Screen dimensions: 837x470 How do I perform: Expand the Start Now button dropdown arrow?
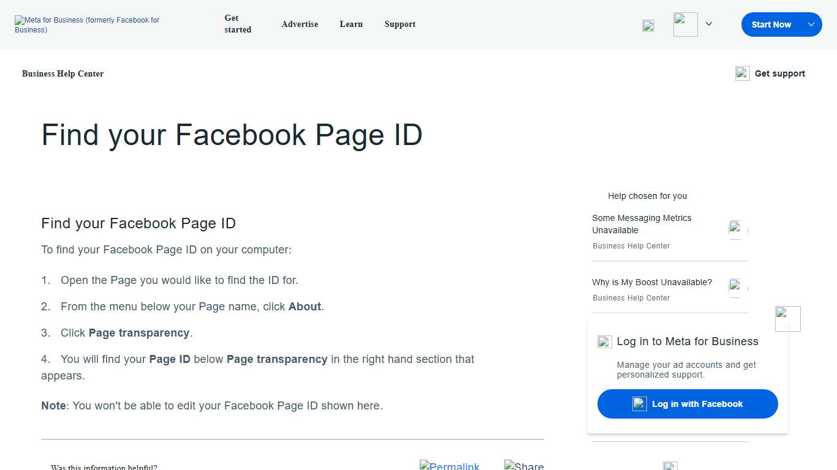pos(810,24)
